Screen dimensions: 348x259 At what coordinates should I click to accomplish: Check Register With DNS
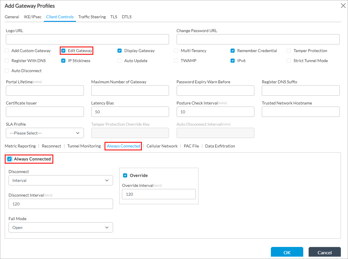point(7,61)
